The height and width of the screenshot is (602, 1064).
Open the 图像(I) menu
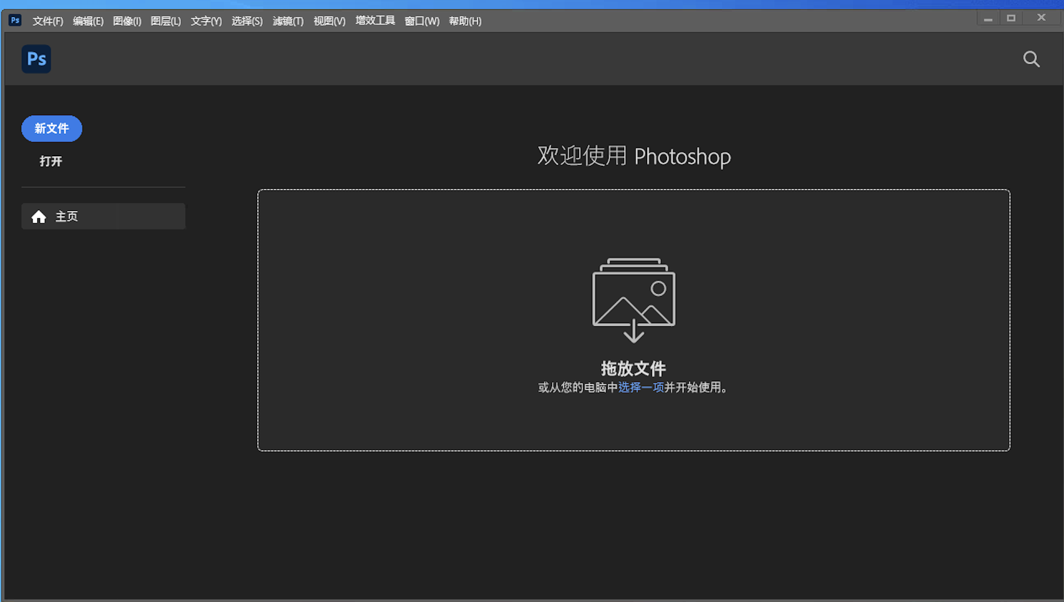point(127,21)
